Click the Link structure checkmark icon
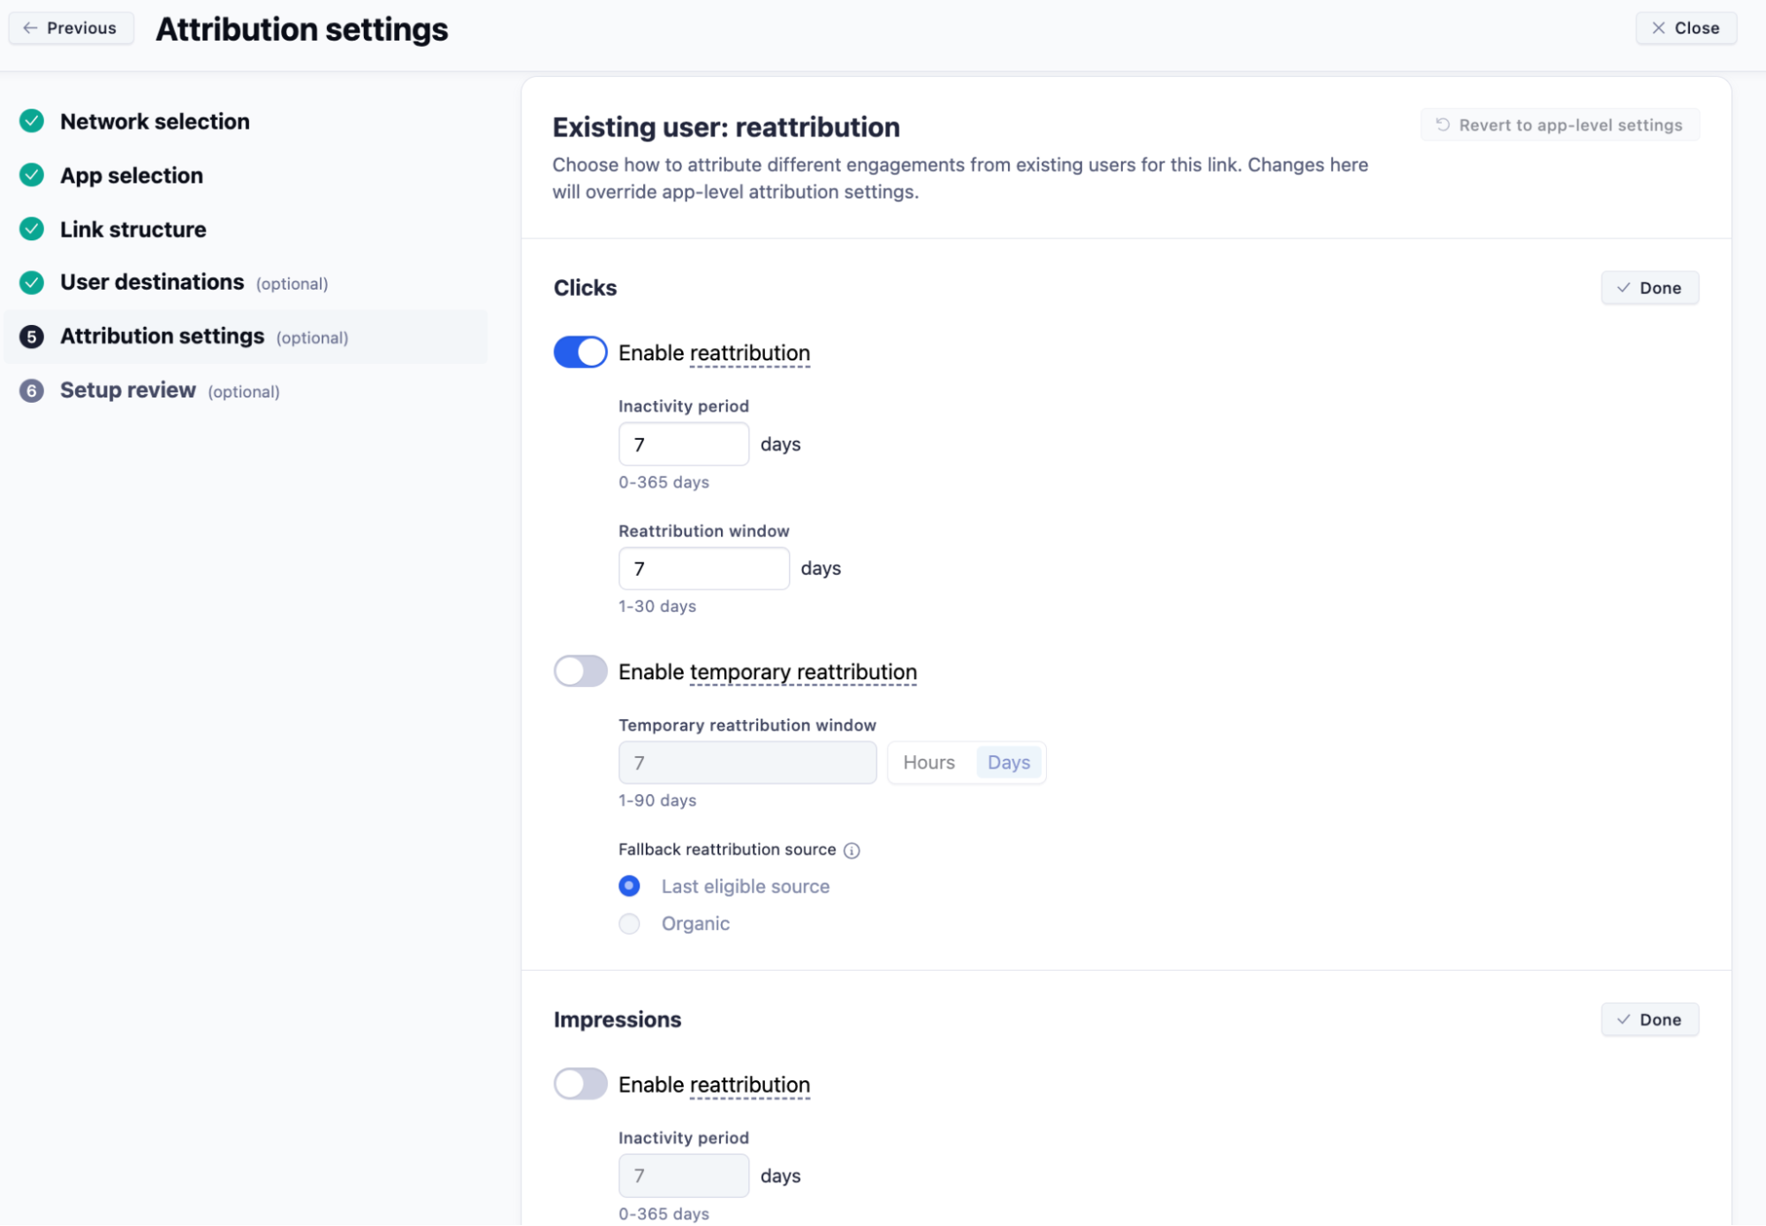This screenshot has height=1226, width=1766. coord(32,229)
